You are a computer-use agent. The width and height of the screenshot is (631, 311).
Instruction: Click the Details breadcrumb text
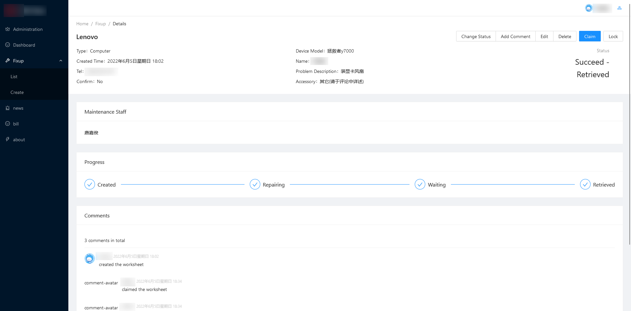tap(119, 24)
